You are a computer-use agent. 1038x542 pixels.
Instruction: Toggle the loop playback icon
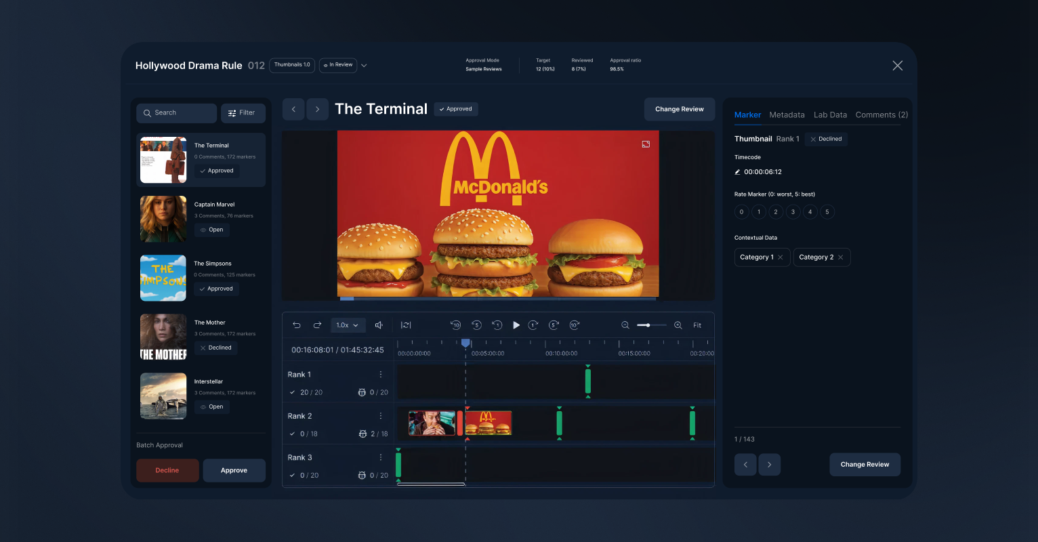[406, 325]
